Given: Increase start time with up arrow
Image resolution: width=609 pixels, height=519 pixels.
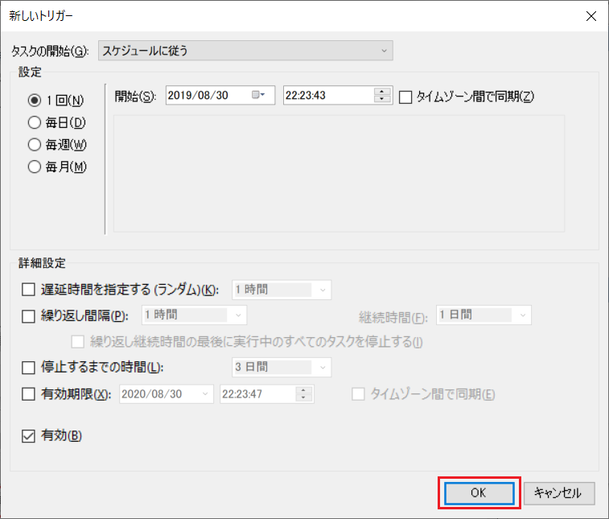Looking at the screenshot, I should pyautogui.click(x=382, y=91).
